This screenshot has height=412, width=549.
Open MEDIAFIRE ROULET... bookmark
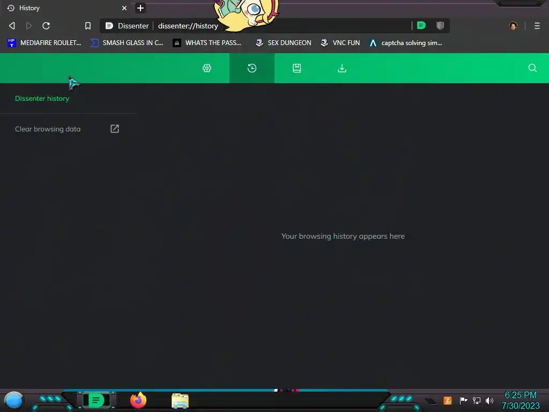tap(44, 43)
